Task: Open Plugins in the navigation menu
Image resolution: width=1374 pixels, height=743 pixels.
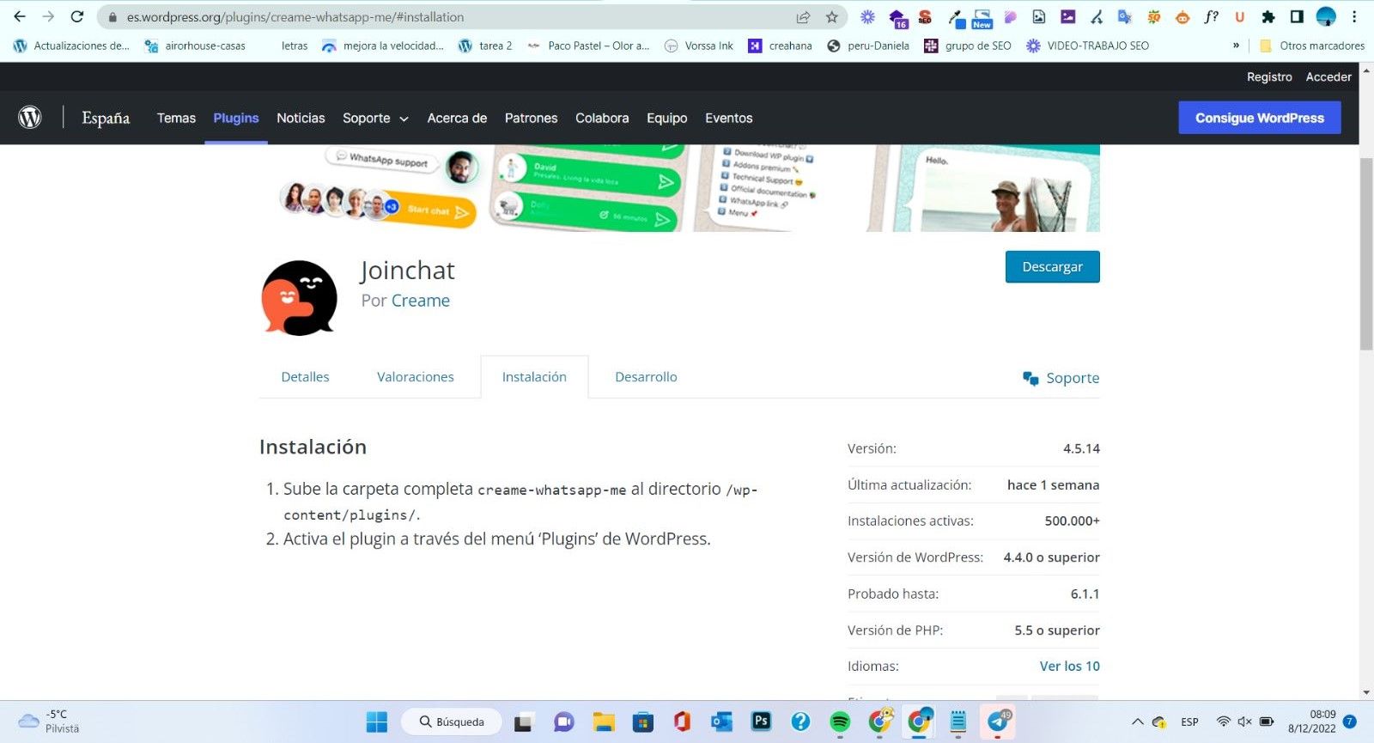Action: [236, 118]
